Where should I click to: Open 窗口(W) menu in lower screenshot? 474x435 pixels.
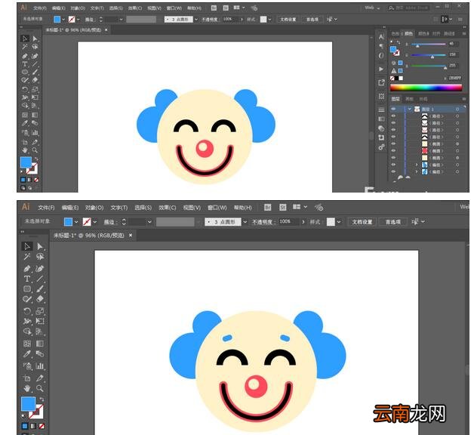217,208
